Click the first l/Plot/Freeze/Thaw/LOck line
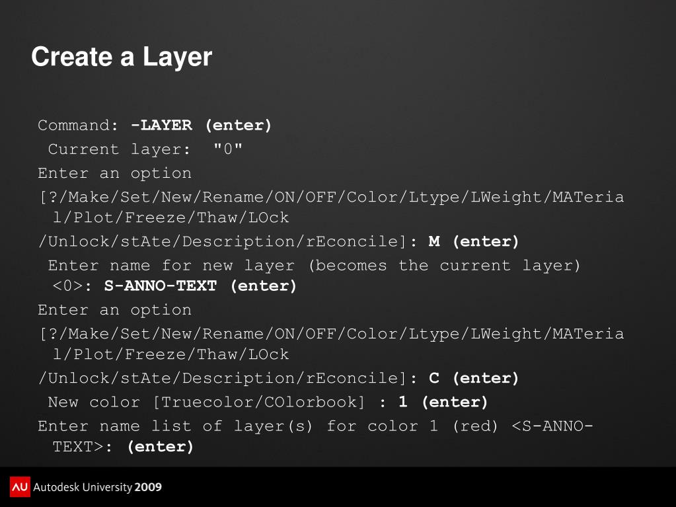This screenshot has width=676, height=507. point(170,217)
